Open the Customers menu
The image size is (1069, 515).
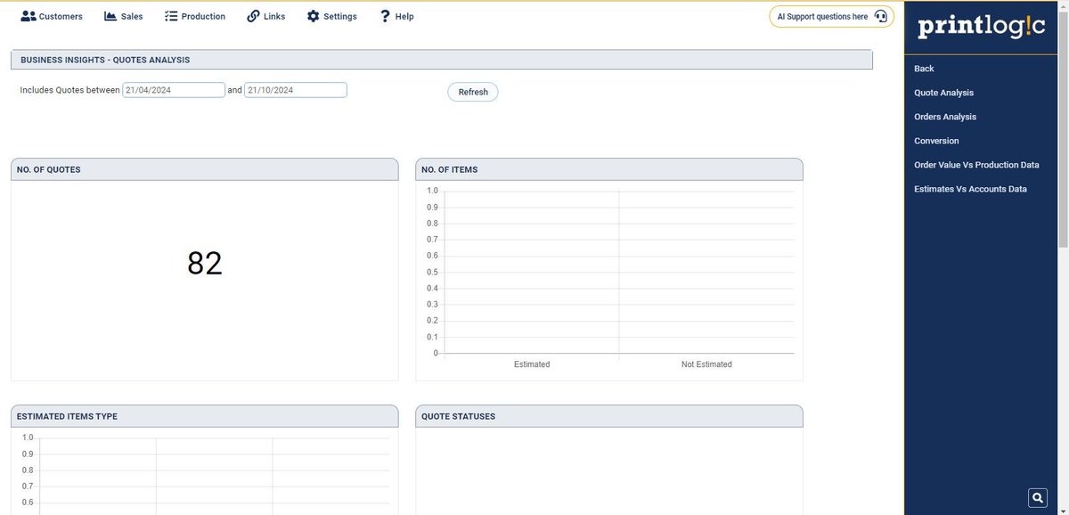52,16
